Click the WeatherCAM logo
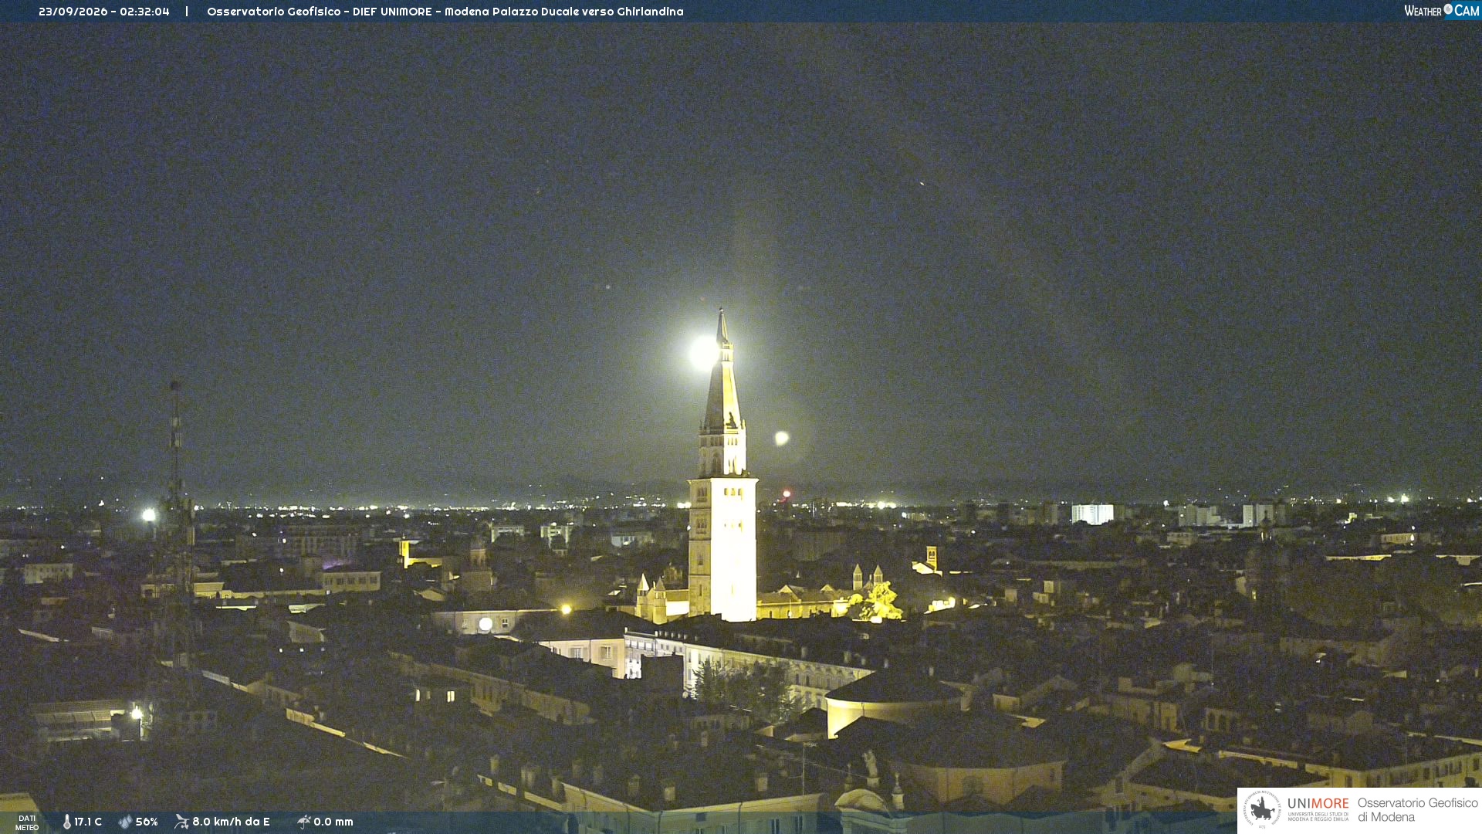Screen dimensions: 1482x834 [x=1441, y=10]
